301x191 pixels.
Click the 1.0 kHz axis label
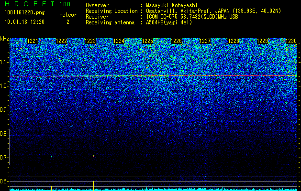(4, 86)
